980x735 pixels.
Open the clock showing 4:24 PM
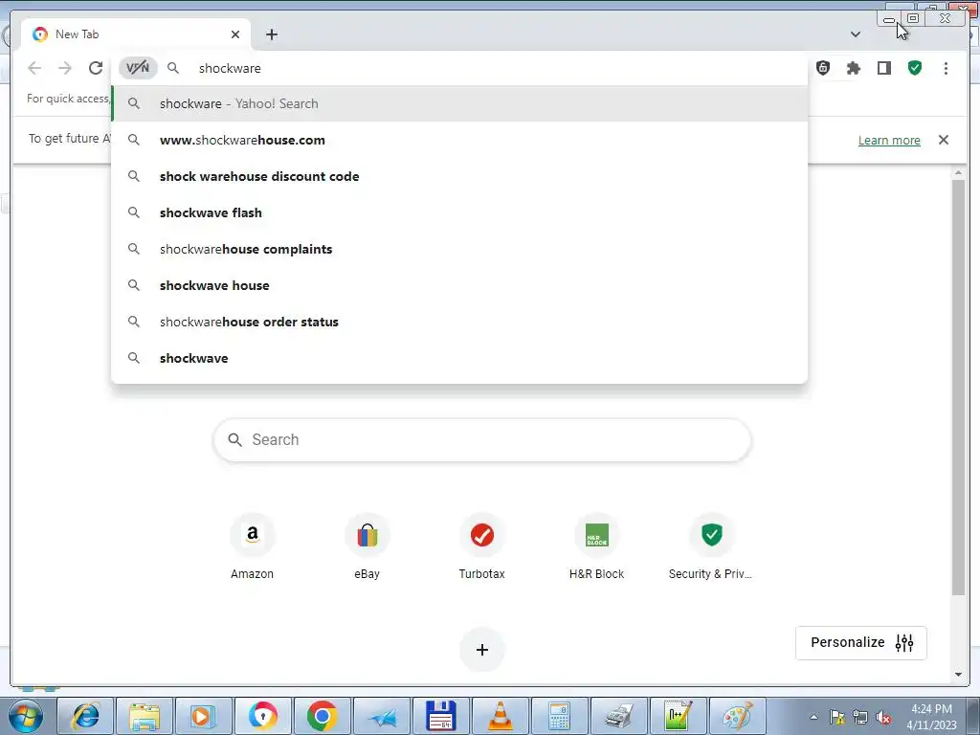[931, 717]
